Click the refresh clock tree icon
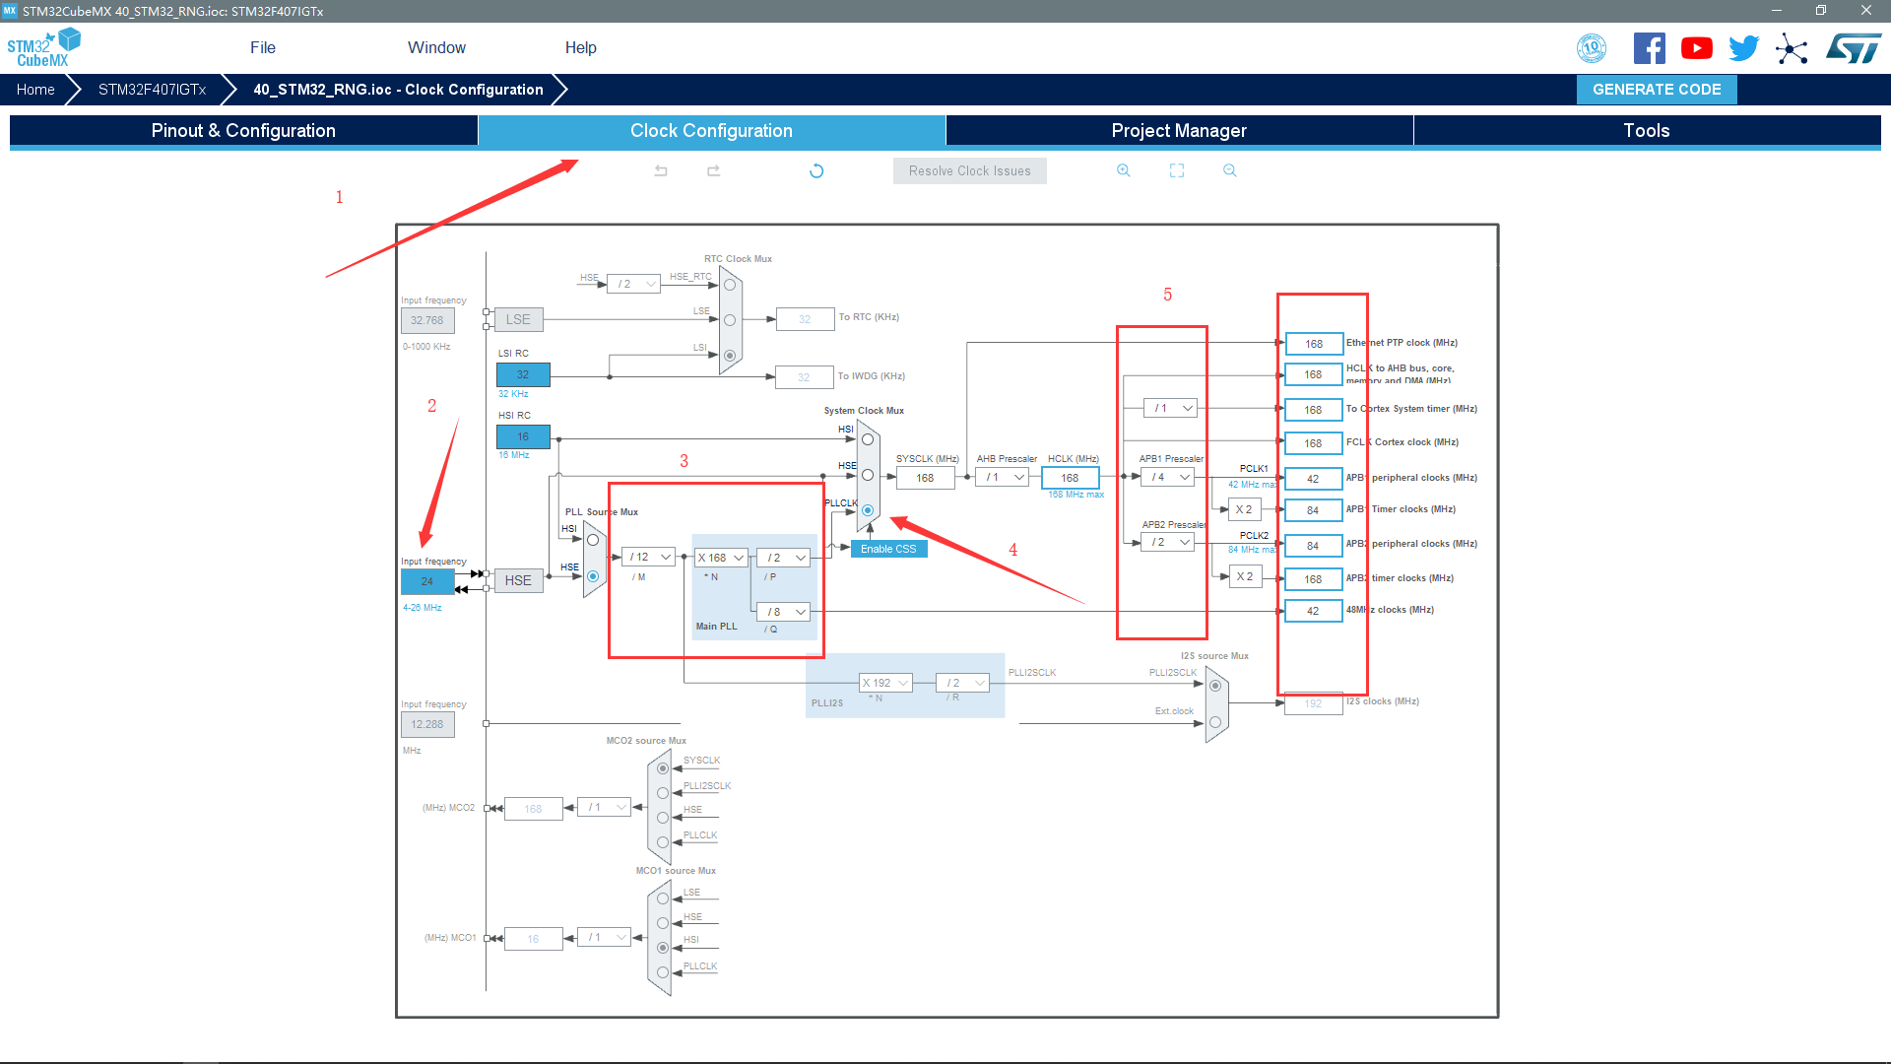Viewport: 1891px width, 1064px height. click(x=816, y=170)
